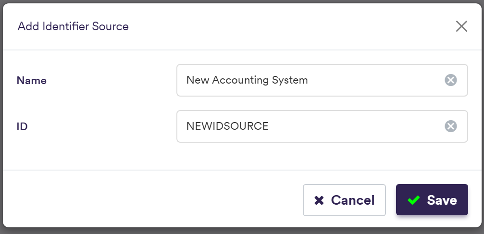Cancel adding the identifier source

pyautogui.click(x=344, y=200)
